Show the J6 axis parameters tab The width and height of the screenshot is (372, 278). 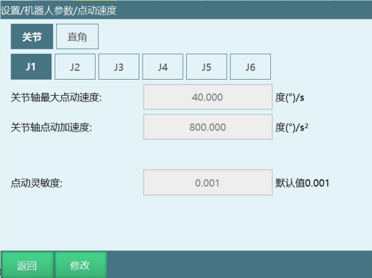[250, 67]
